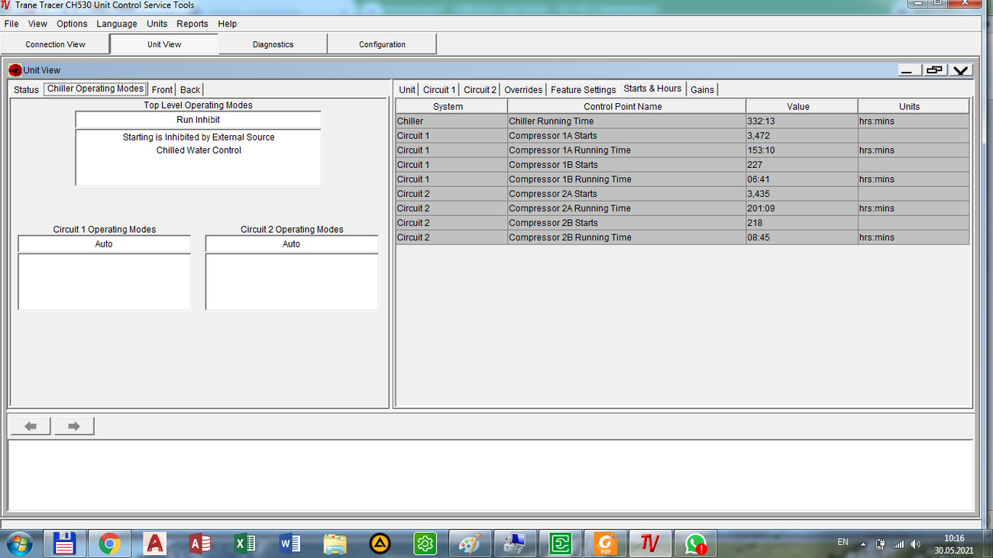
Task: Click the red Unit View window icon
Action: click(x=15, y=70)
